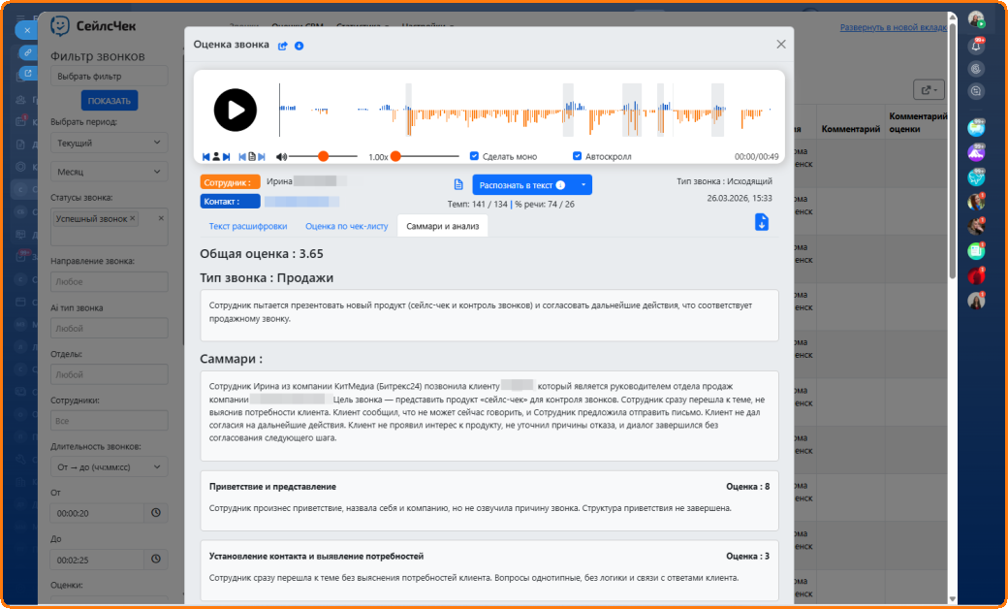Clear all call statuses with the X
Image resolution: width=1008 pixels, height=609 pixels.
161,218
